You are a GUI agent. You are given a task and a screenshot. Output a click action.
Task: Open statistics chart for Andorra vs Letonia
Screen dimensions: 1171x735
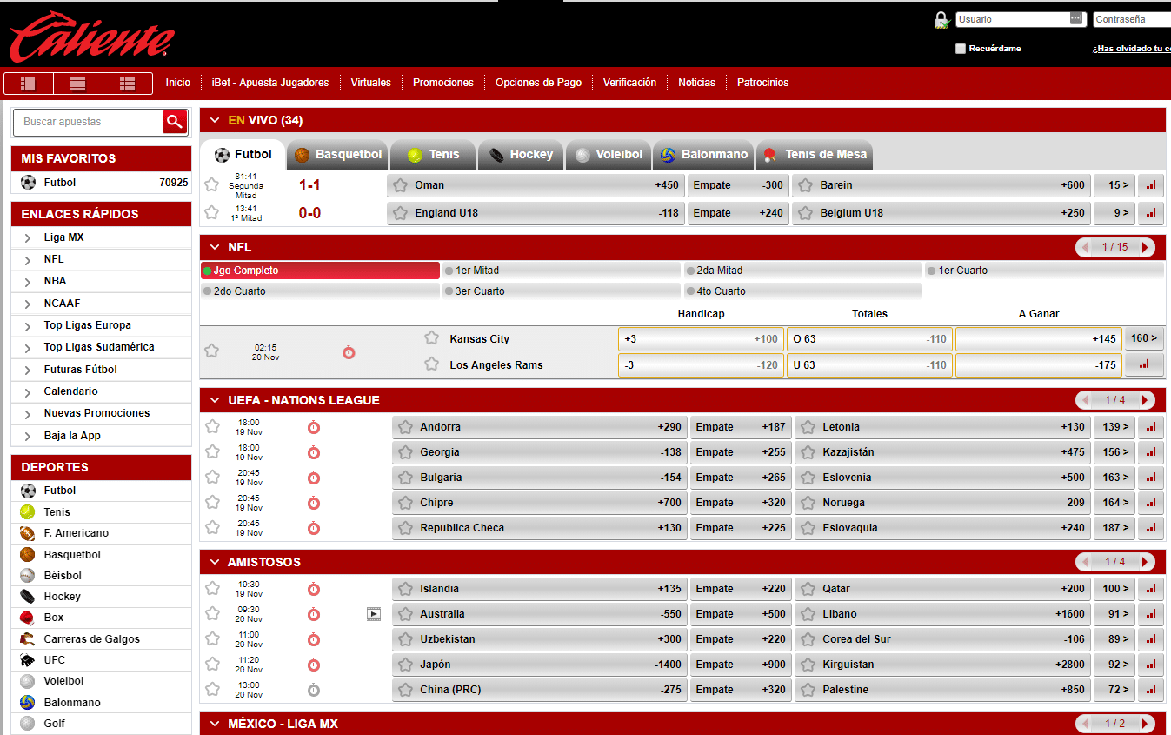tap(1151, 427)
